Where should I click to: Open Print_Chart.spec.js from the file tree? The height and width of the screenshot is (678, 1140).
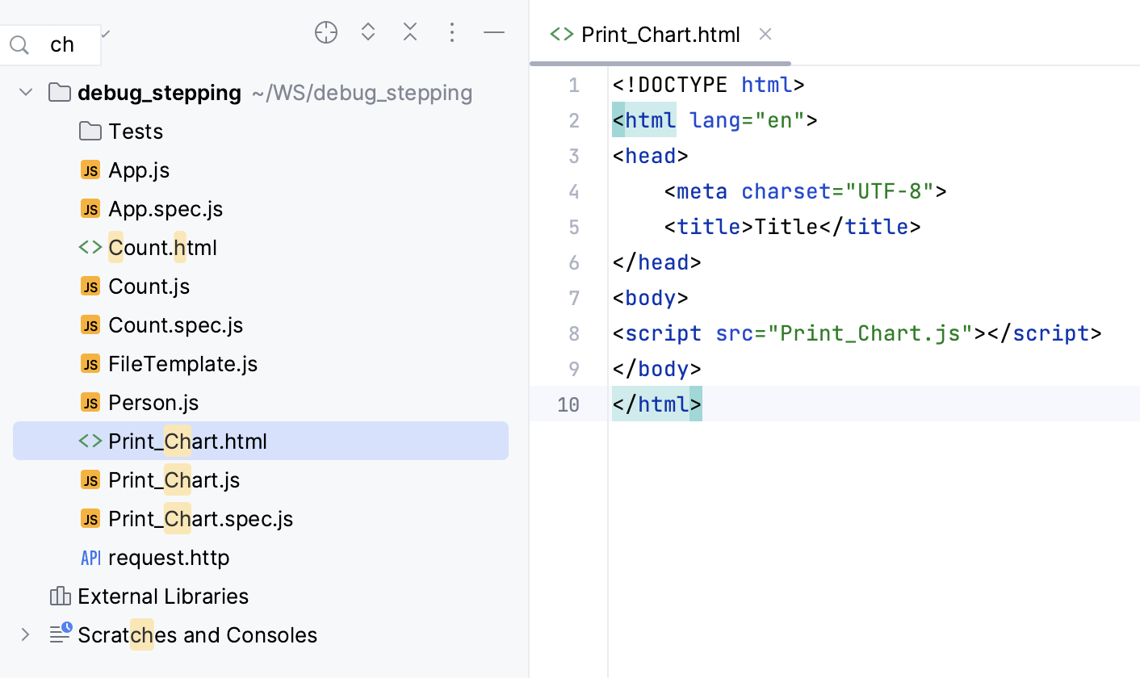tap(200, 519)
